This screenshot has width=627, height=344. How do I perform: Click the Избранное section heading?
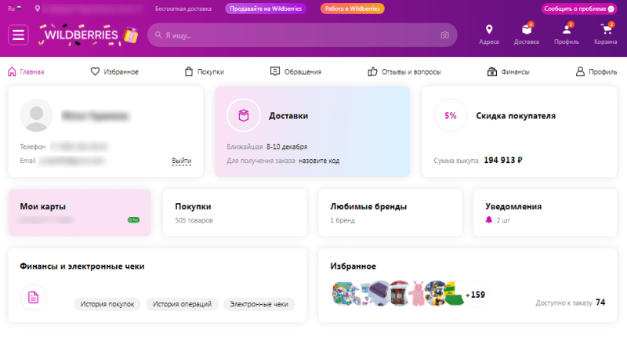click(x=353, y=266)
